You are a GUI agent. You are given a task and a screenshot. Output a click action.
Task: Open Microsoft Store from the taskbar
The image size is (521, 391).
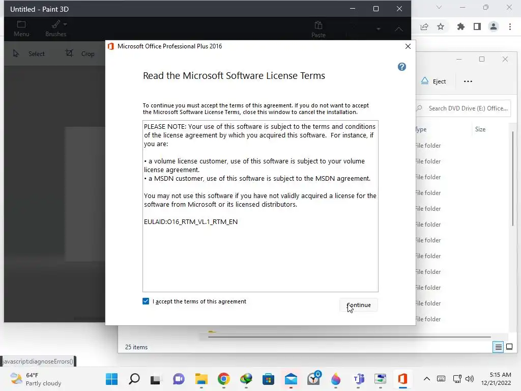(269, 379)
